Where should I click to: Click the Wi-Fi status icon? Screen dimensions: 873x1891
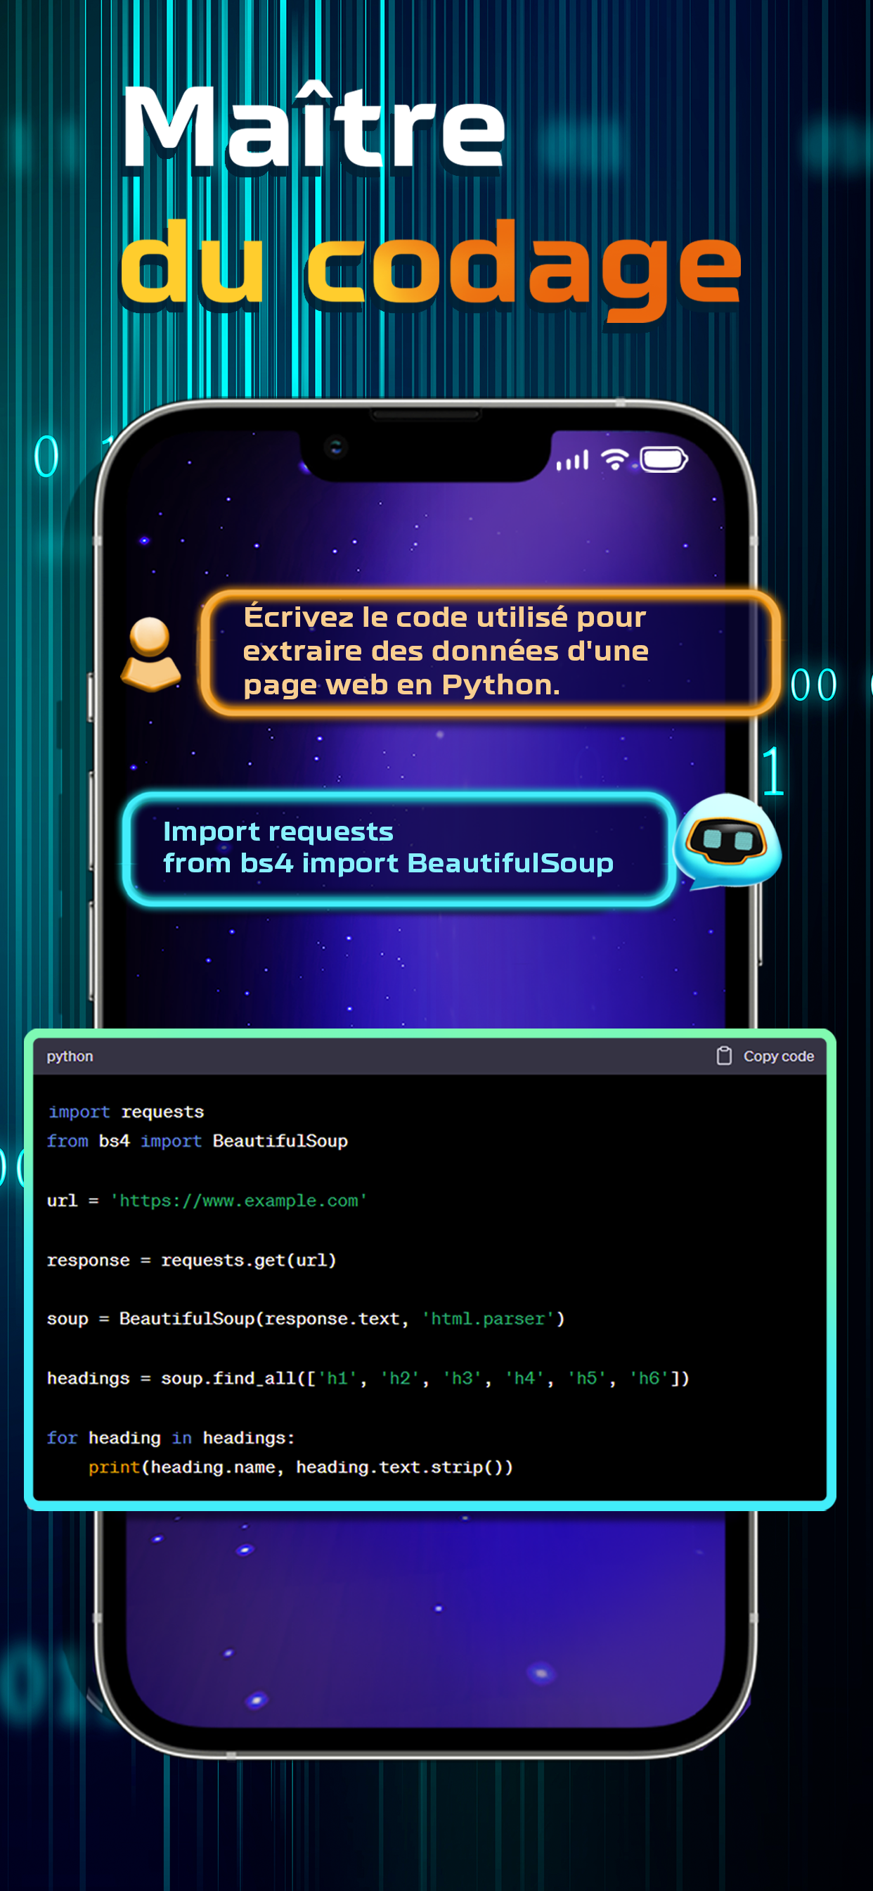[615, 459]
